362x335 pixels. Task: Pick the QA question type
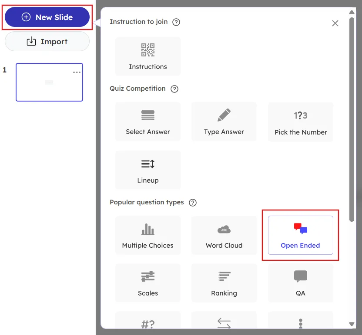click(x=300, y=282)
